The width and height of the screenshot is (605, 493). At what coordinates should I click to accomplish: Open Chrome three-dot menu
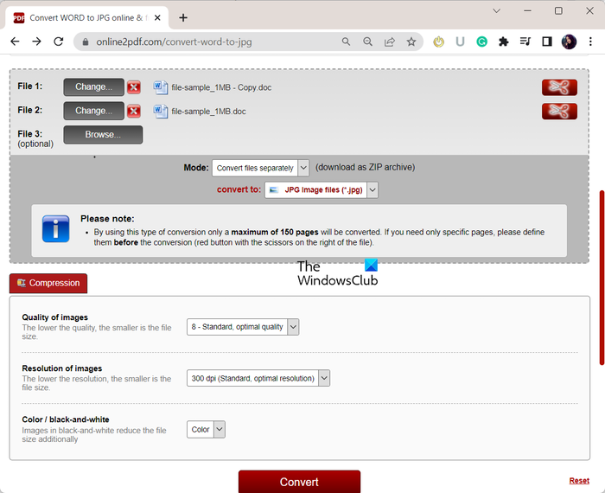click(x=590, y=42)
